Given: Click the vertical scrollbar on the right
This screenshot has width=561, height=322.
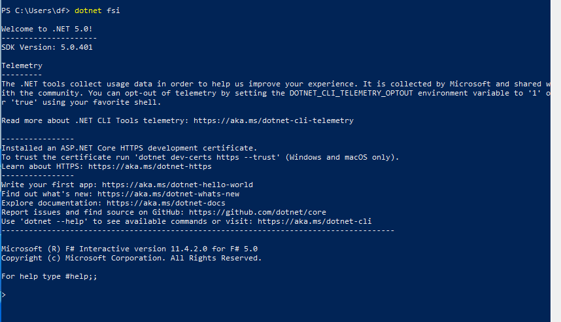Looking at the screenshot, I should [x=556, y=161].
